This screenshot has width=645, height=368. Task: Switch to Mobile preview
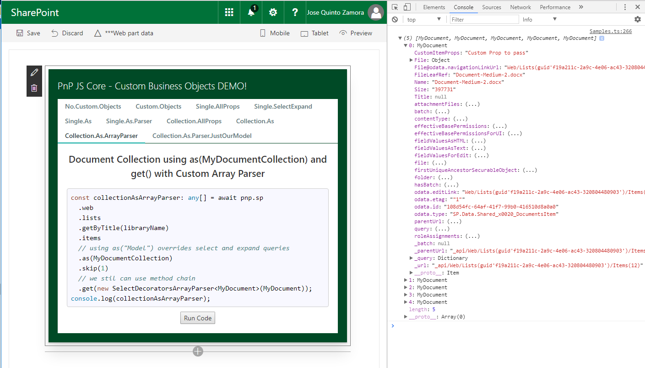(275, 33)
